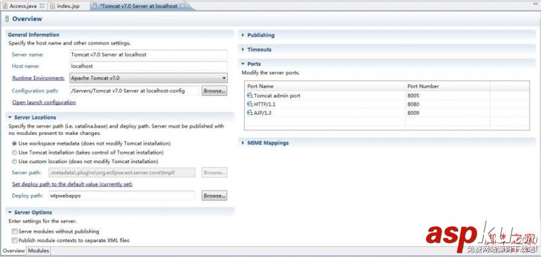
Task: Click the index.jsp file icon
Action: [52, 6]
